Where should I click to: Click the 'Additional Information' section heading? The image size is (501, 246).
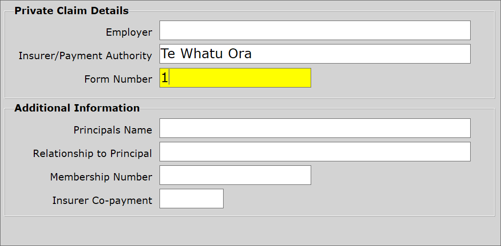coord(77,108)
